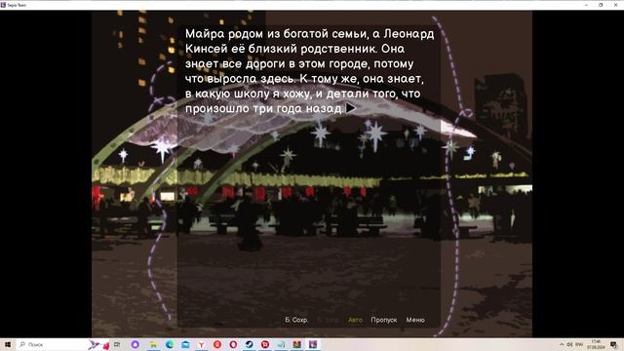This screenshot has width=624, height=351.
Task: Switch to the running game's taskbar icon
Action: pyautogui.click(x=313, y=344)
